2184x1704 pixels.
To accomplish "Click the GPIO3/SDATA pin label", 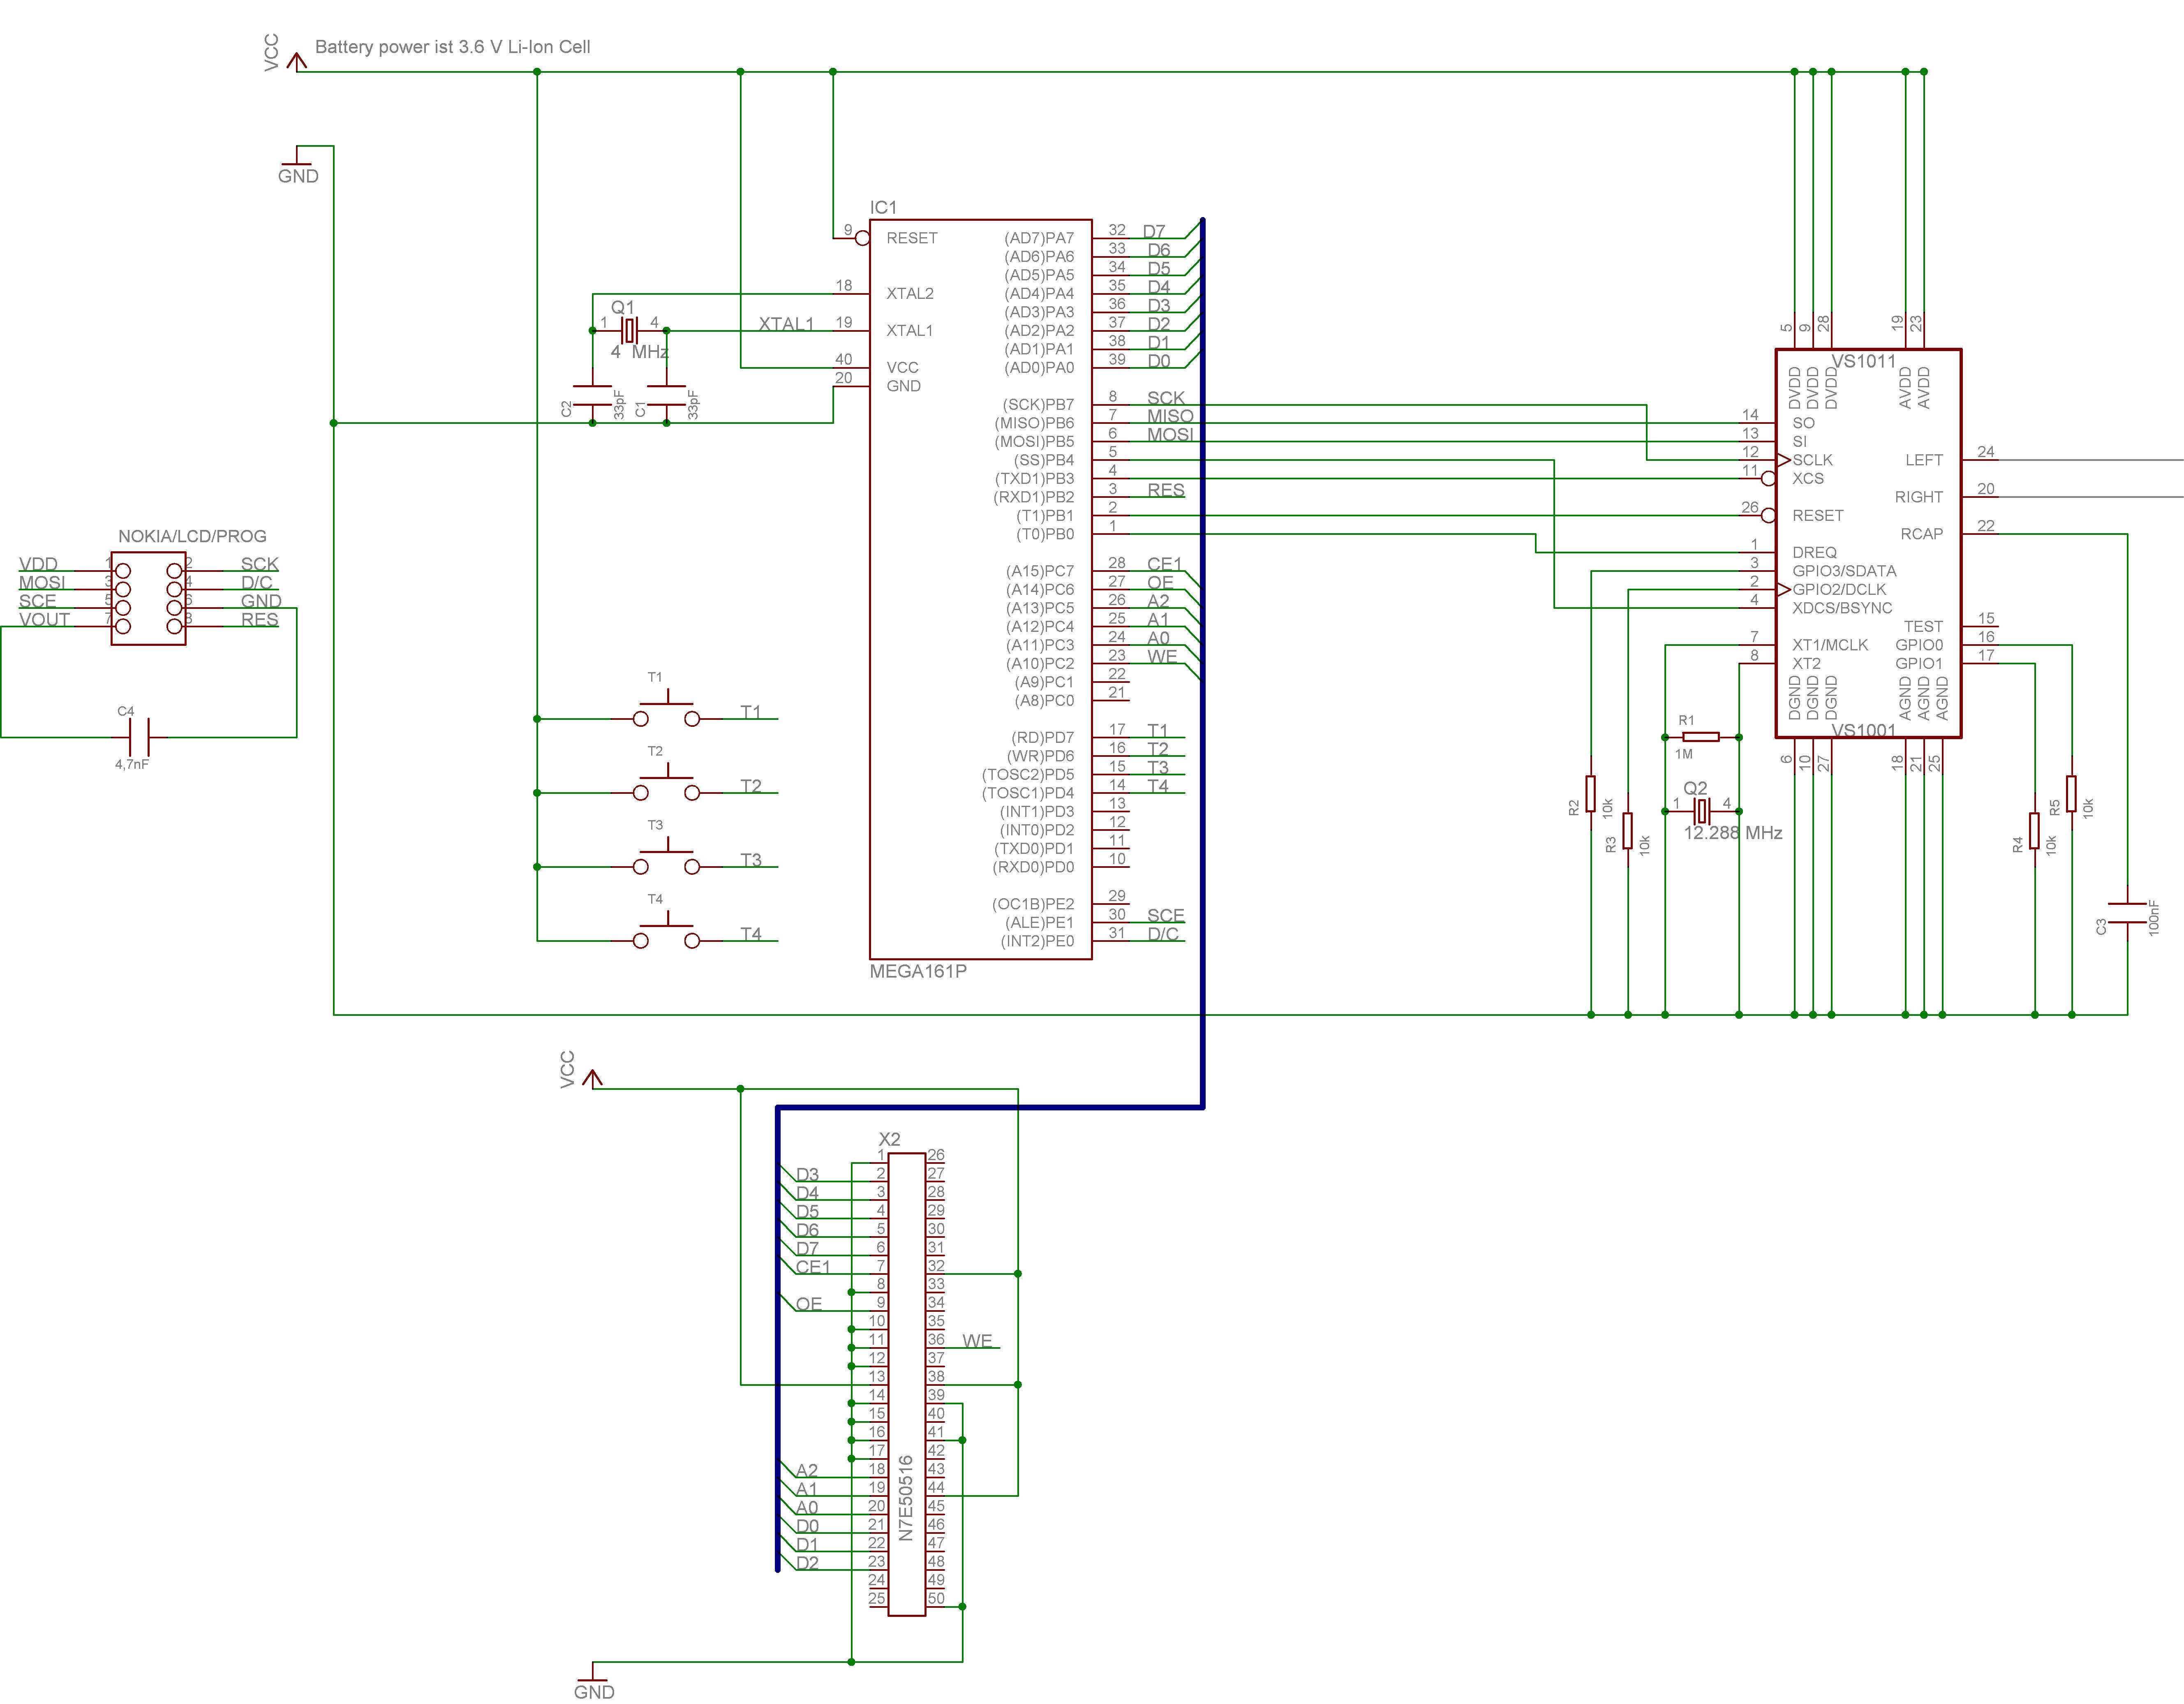I will (x=1844, y=571).
